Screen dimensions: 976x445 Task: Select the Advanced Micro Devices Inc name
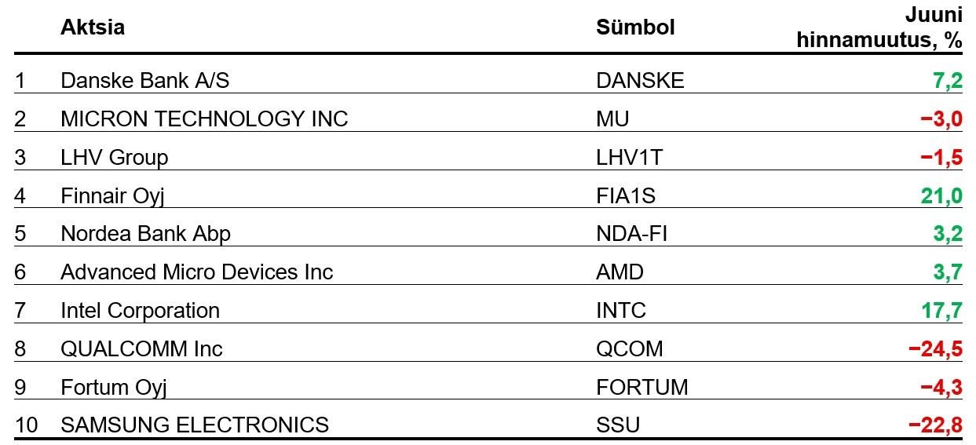click(197, 272)
